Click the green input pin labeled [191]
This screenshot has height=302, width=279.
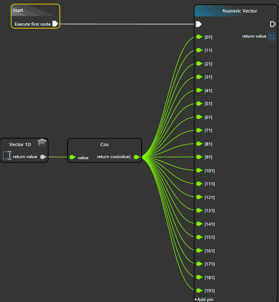[x=199, y=291]
